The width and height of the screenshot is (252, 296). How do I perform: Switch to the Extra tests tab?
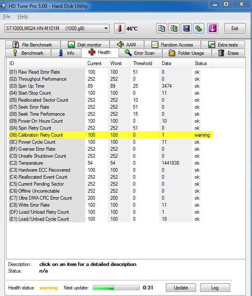[223, 45]
